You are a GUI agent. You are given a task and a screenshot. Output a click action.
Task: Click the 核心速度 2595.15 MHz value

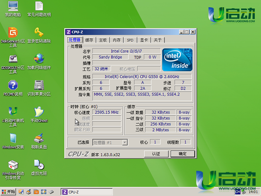(x=107, y=112)
